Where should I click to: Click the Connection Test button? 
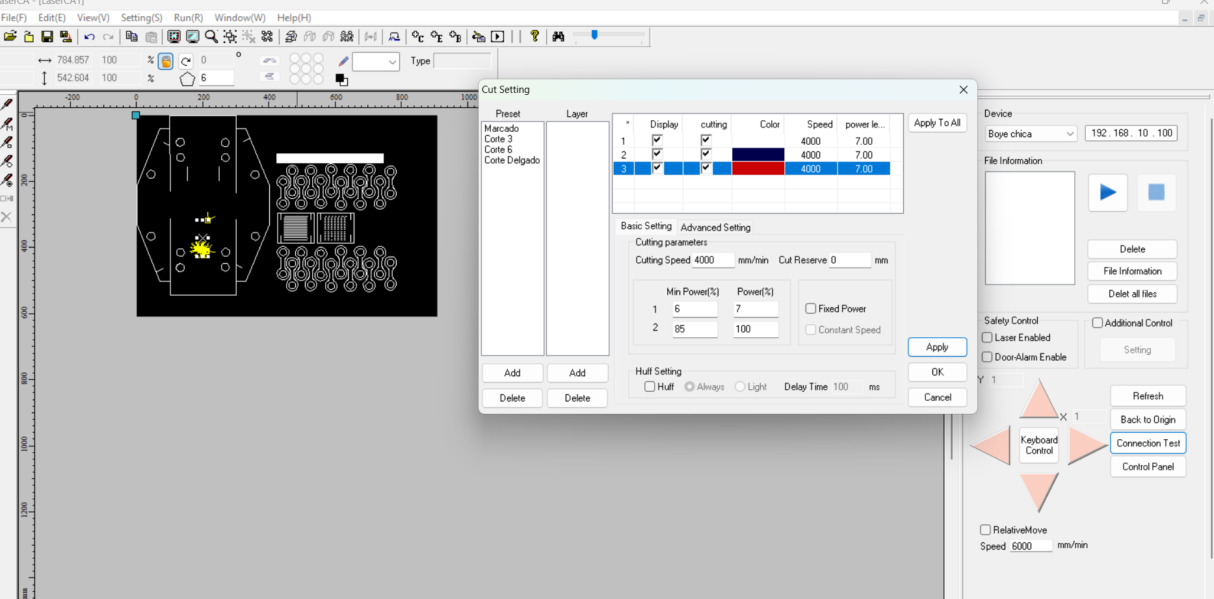click(x=1148, y=443)
